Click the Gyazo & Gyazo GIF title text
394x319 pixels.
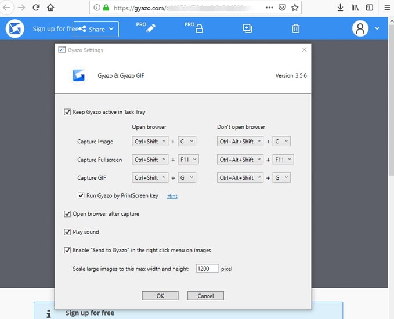click(121, 75)
